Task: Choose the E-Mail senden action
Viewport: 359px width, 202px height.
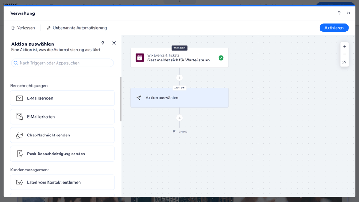Action: tap(62, 98)
